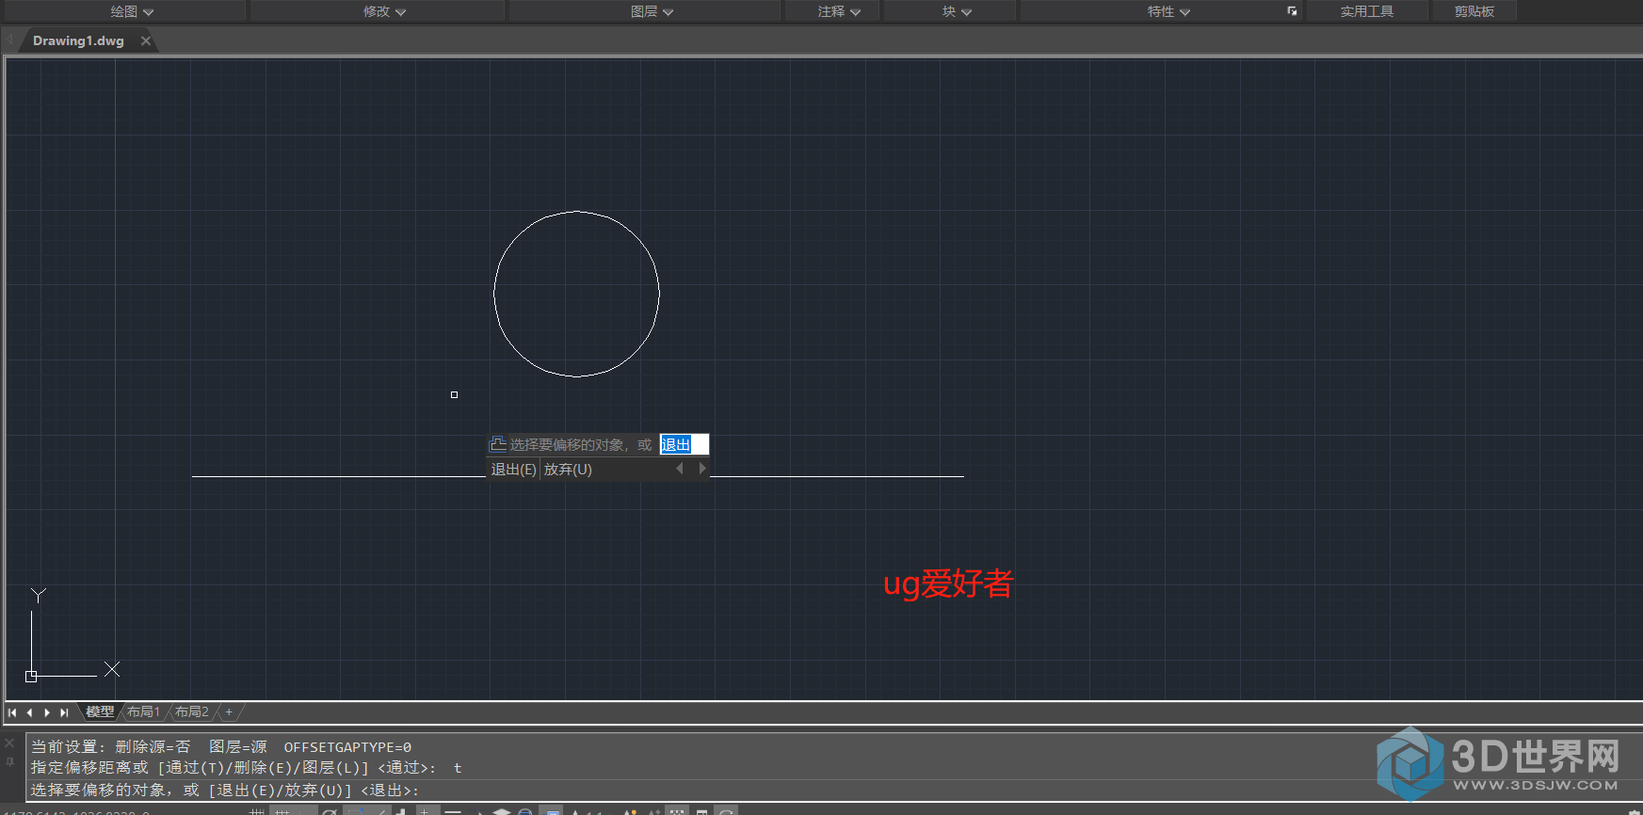Go to previous layout tab arrow

(30, 712)
